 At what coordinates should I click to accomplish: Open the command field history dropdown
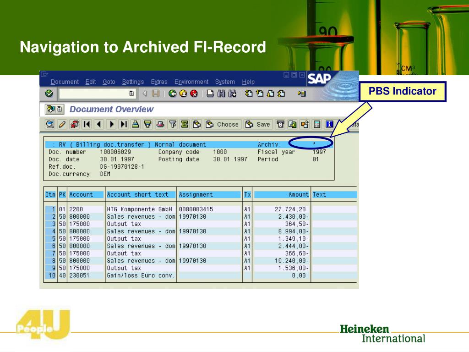point(131,93)
